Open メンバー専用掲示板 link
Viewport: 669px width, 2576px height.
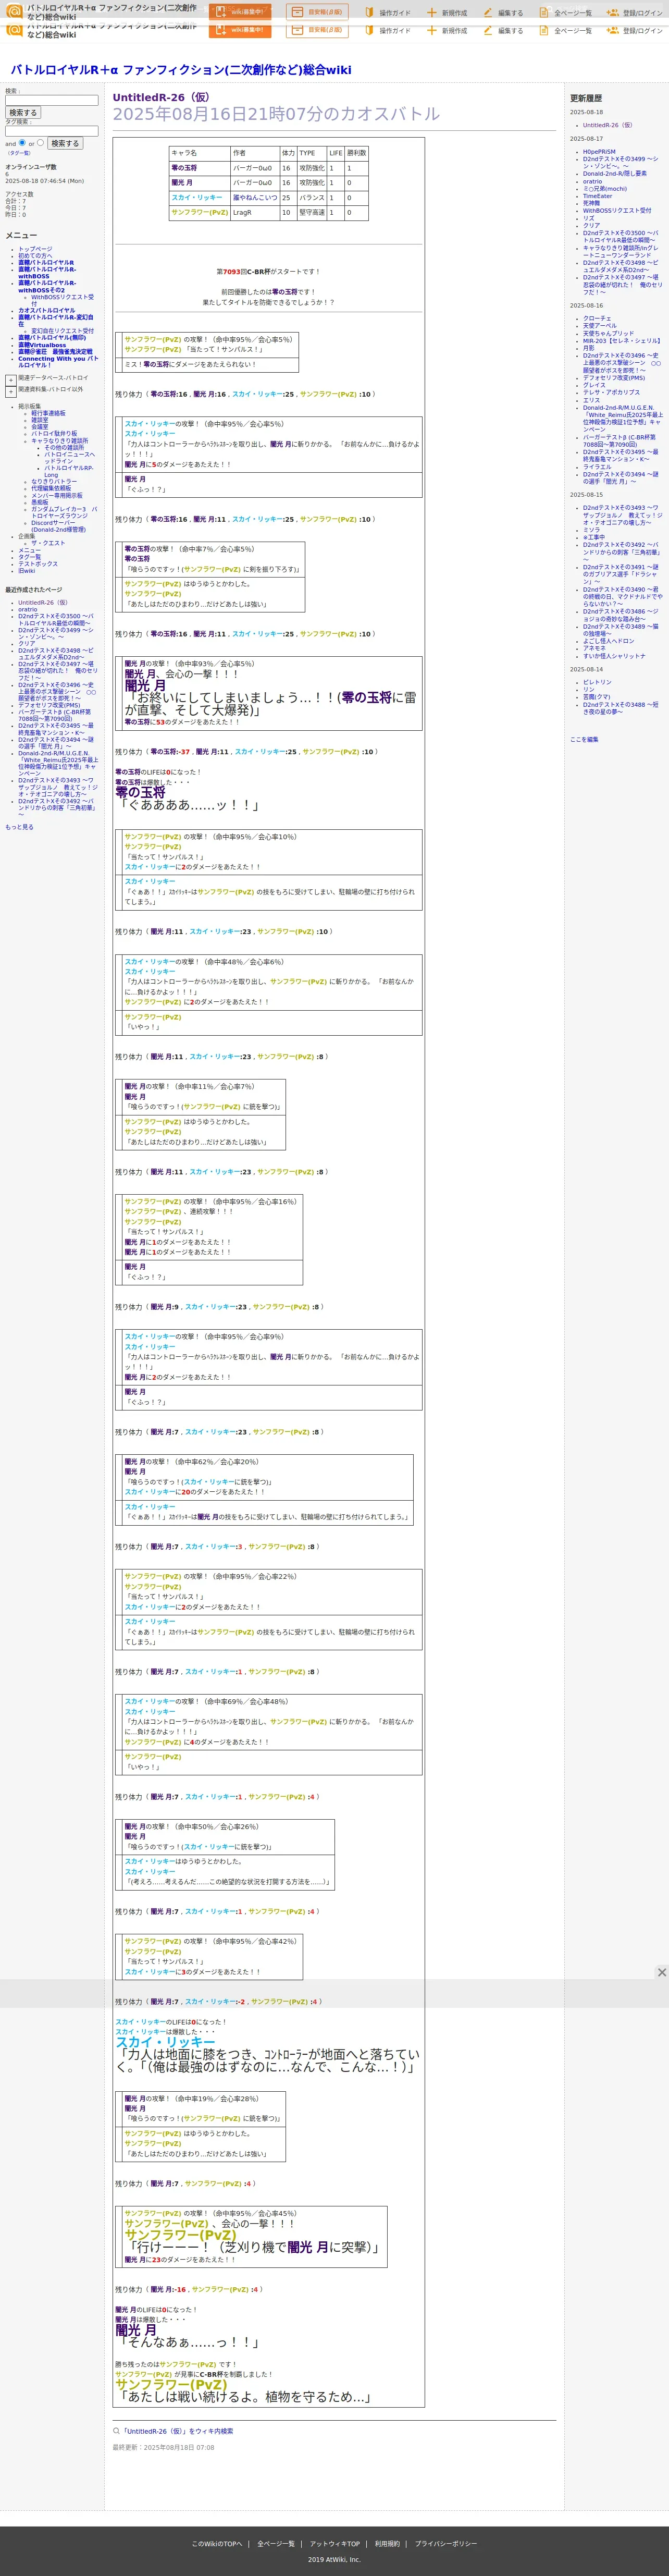(x=57, y=495)
